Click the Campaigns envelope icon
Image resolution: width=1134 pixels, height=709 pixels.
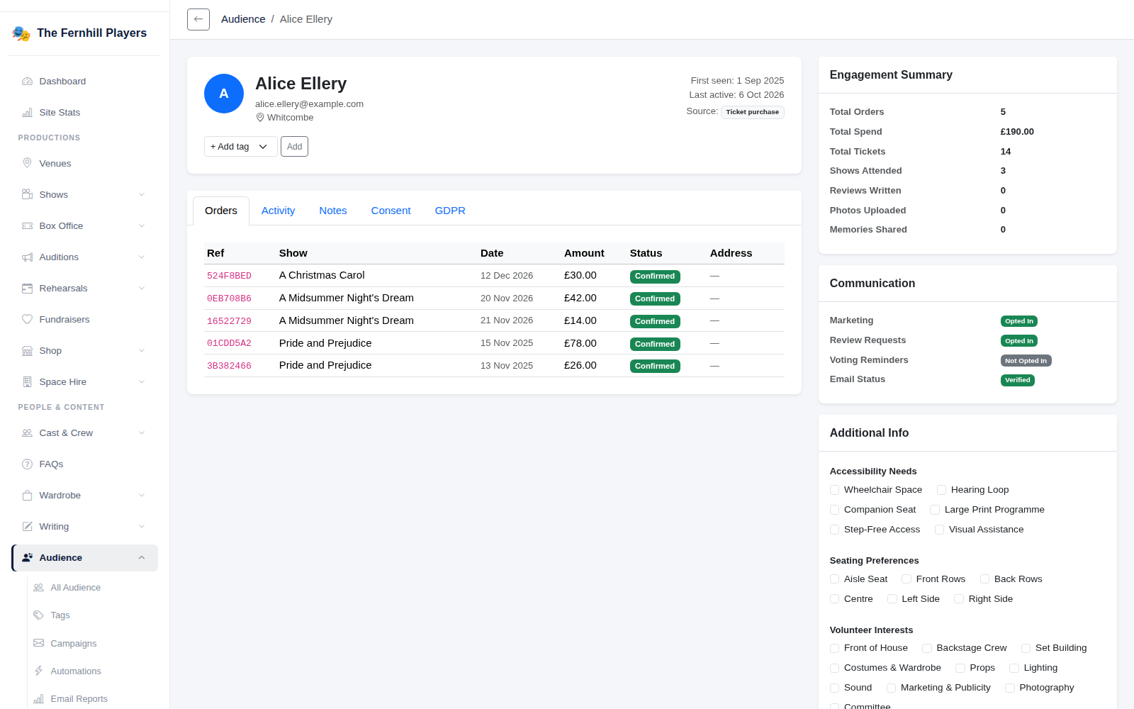pos(38,644)
